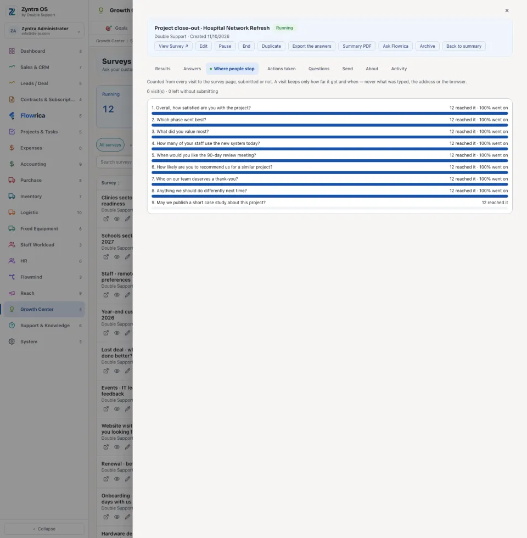Click progress bar for question 1 satisfaction
This screenshot has height=538, width=527.
pos(330,113)
